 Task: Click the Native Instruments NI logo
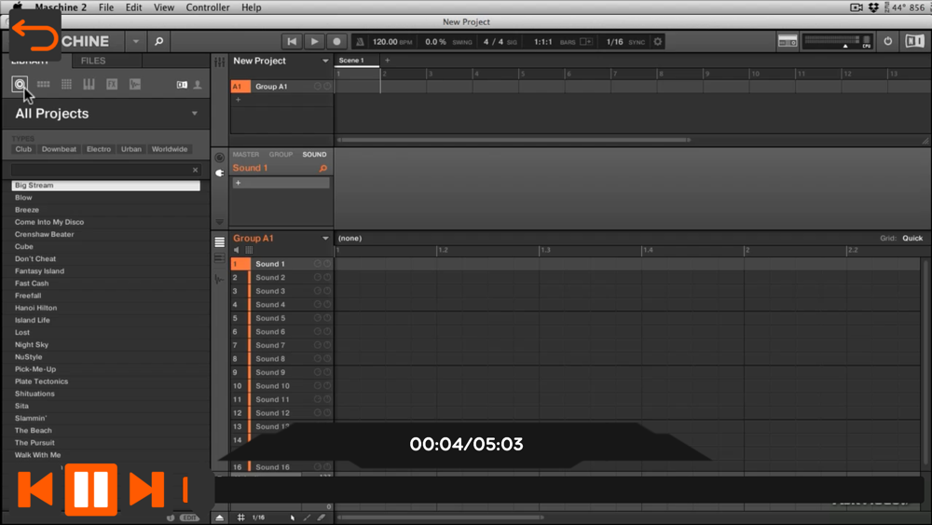tap(914, 41)
